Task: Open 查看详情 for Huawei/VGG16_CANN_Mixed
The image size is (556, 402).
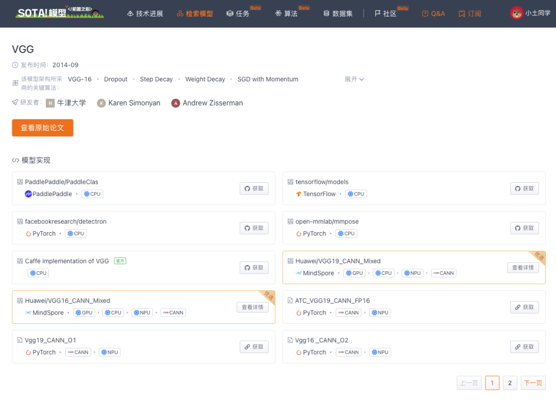Action: click(x=252, y=307)
